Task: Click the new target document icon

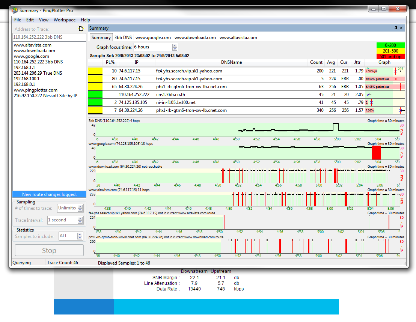Action: coord(80,29)
